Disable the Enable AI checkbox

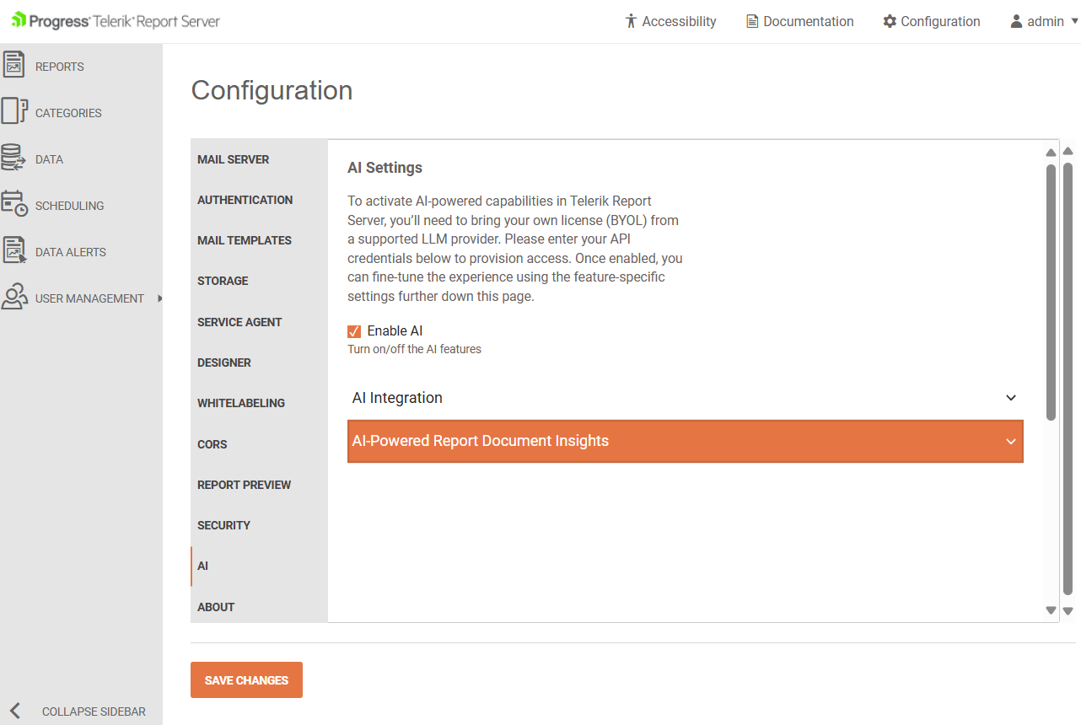[x=354, y=330]
